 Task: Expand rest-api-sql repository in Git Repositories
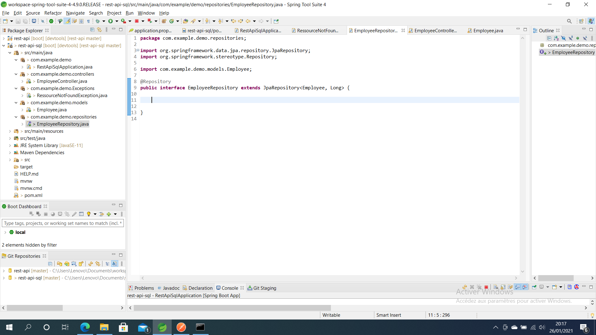(x=4, y=278)
